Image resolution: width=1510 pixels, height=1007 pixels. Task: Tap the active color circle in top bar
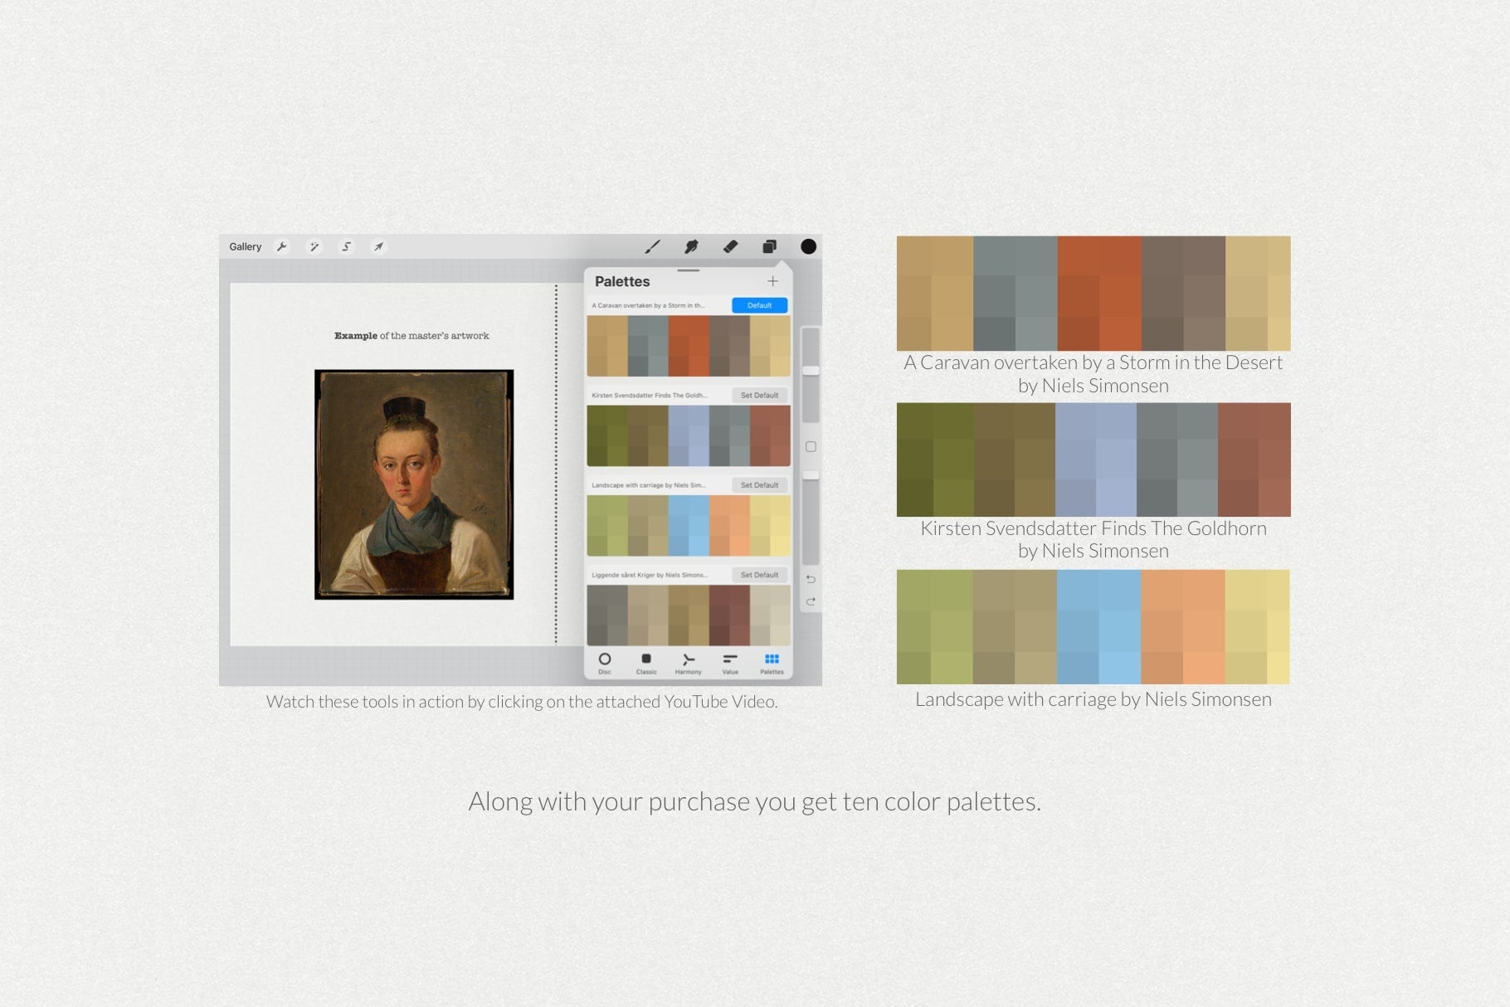807,246
